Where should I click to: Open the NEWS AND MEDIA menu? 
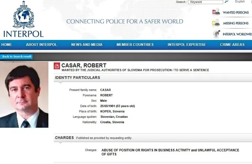click(x=87, y=45)
